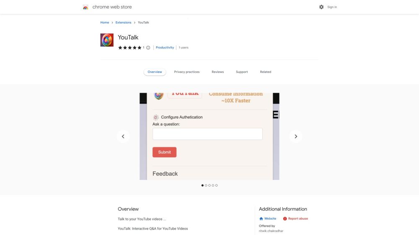Image resolution: width=419 pixels, height=235 pixels.
Task: Click the YouTalk extension icon
Action: coord(107,40)
